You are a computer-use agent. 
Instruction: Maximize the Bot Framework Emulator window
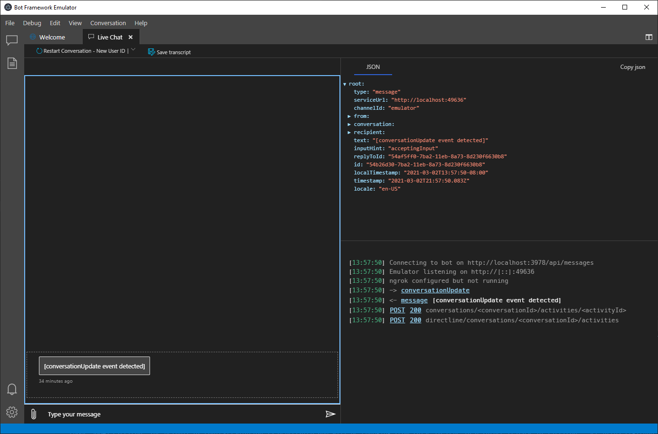[625, 7]
